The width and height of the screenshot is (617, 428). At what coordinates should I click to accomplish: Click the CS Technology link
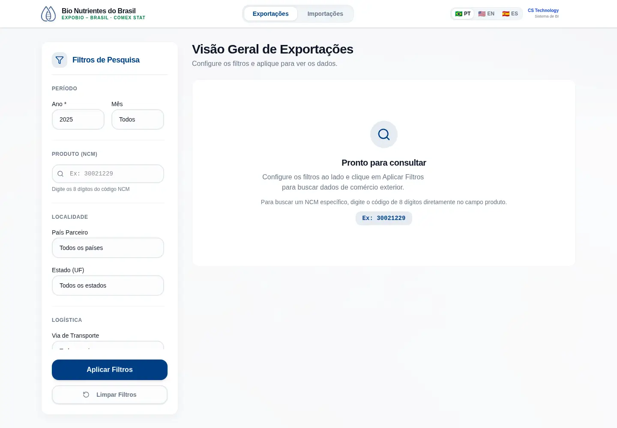tap(543, 10)
